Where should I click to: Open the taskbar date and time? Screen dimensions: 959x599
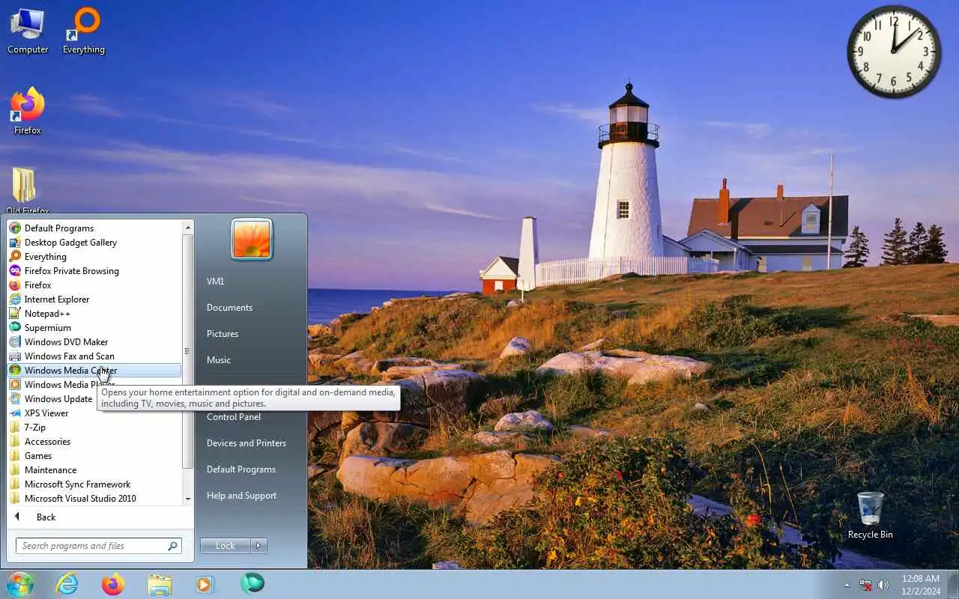pos(921,585)
